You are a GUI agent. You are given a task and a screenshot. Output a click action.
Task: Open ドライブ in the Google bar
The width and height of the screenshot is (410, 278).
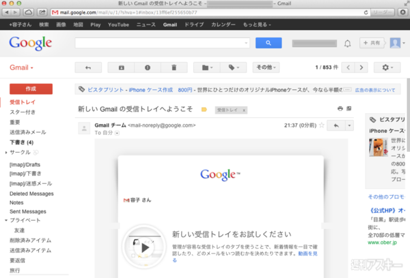pos(194,25)
